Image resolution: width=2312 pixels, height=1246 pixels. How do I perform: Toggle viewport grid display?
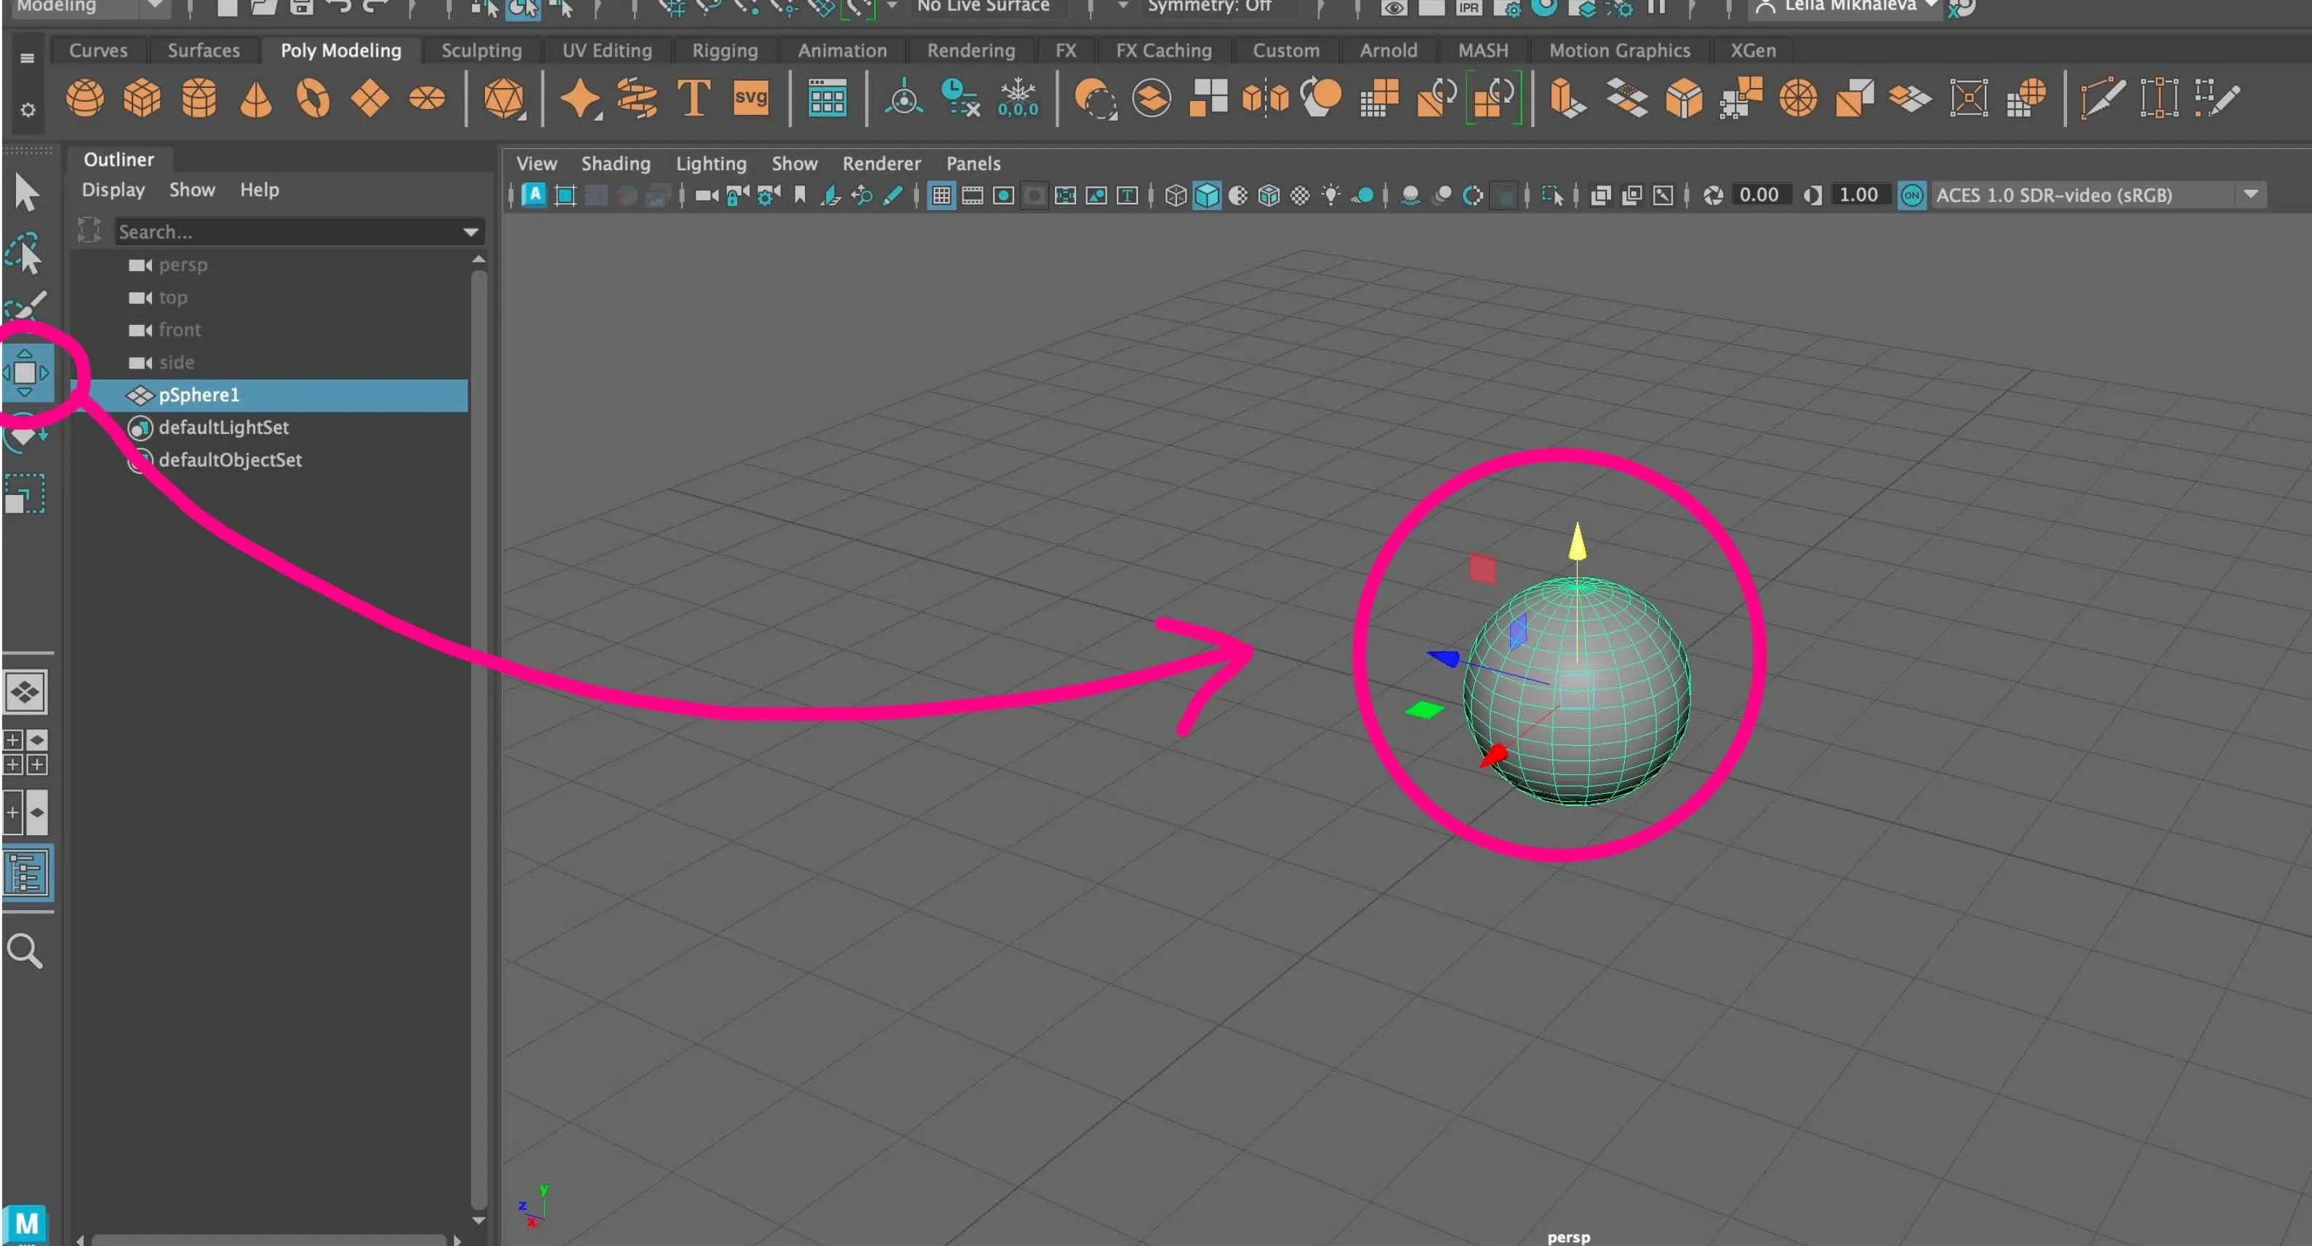click(x=942, y=195)
